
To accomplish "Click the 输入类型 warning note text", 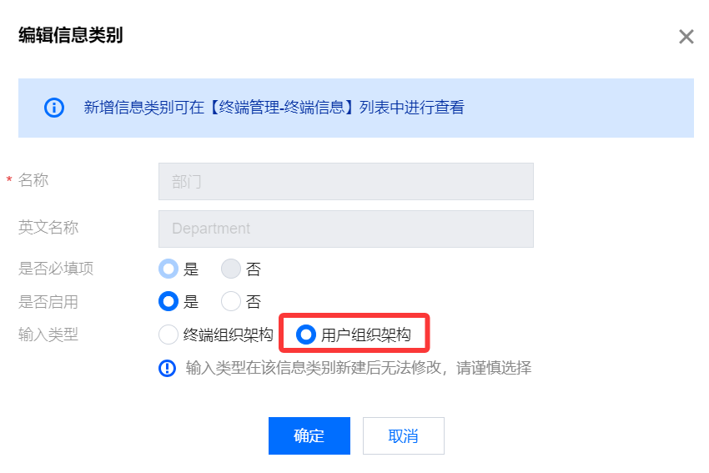I will (359, 368).
